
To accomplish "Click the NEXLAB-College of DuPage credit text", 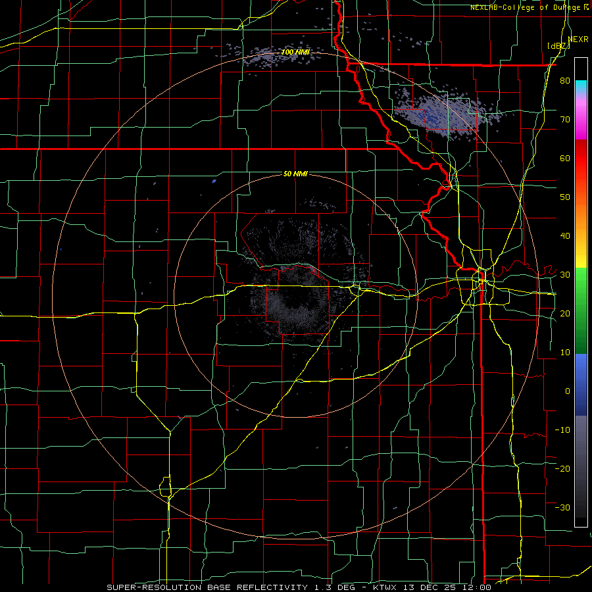I will (527, 7).
